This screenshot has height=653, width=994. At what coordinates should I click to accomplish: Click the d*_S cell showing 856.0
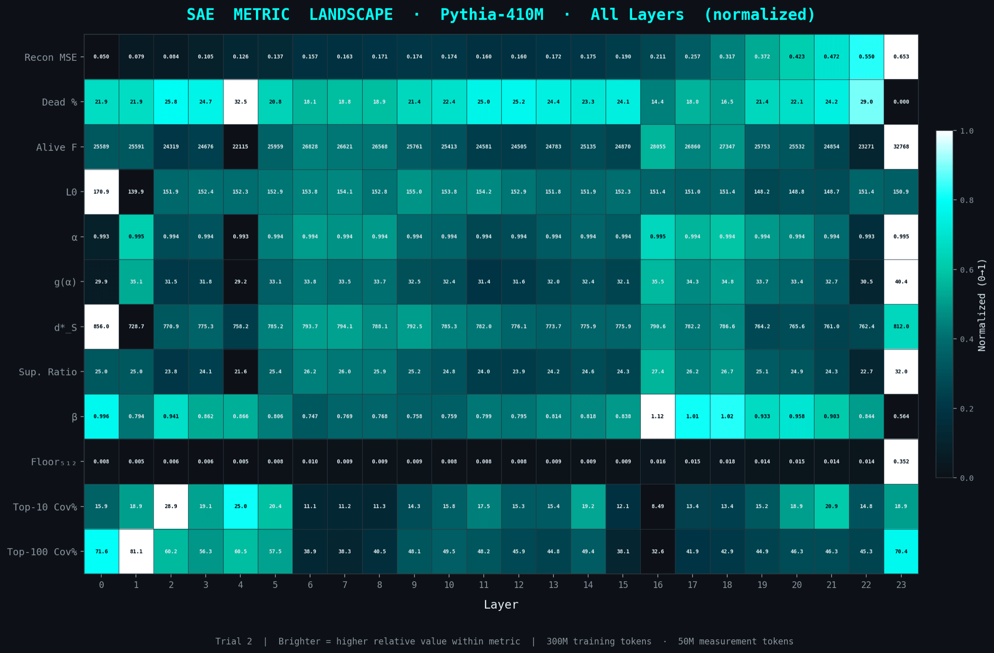tap(101, 326)
